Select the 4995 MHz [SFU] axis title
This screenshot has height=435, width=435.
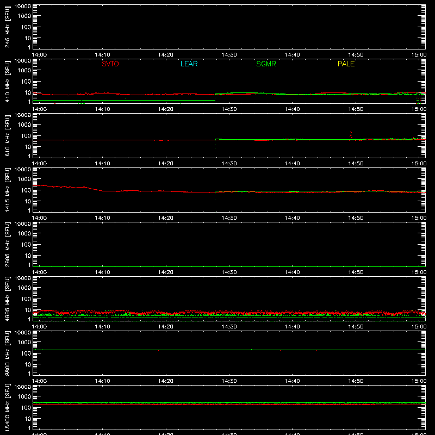pyautogui.click(x=8, y=299)
